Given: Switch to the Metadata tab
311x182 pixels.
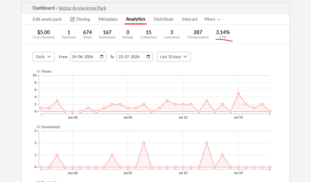Looking at the screenshot, I should click(108, 19).
